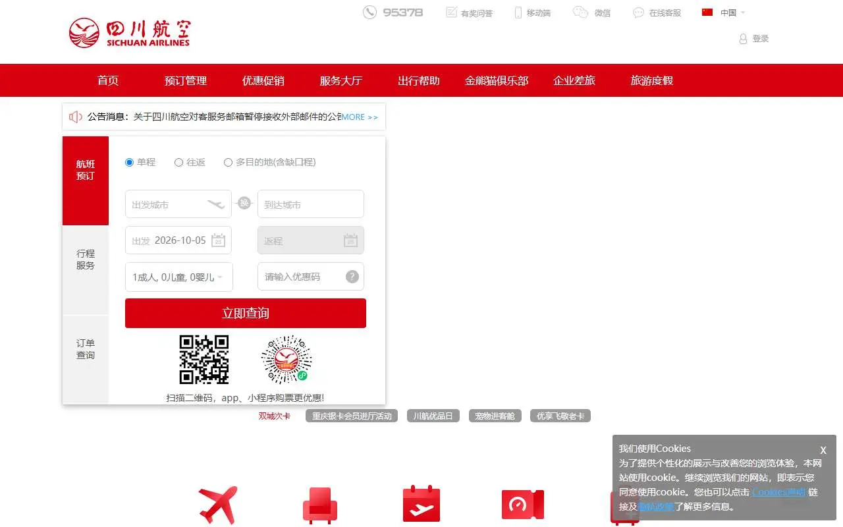843x527 pixels.
Task: Click the Sichuan Airlines logo
Action: point(129,32)
